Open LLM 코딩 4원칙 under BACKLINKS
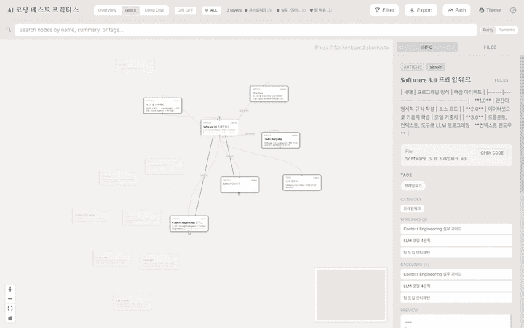Image resolution: width=524 pixels, height=328 pixels. coord(456,286)
